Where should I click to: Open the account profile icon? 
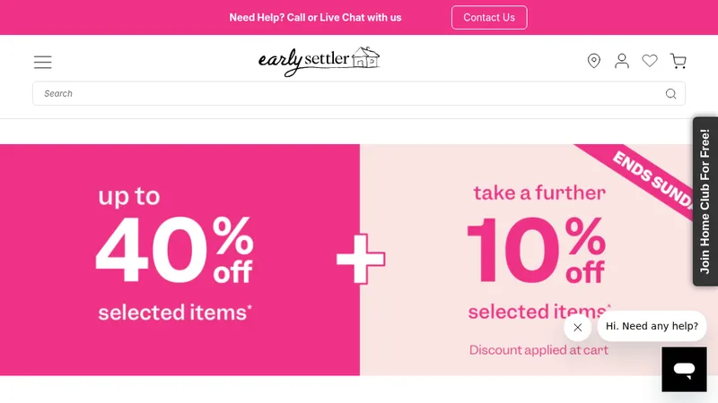622,61
